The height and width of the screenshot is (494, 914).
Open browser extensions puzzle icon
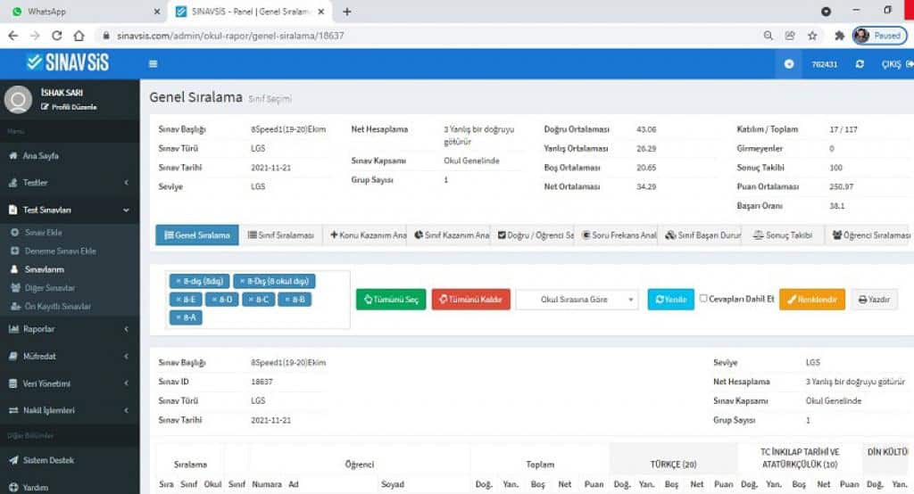coord(839,36)
